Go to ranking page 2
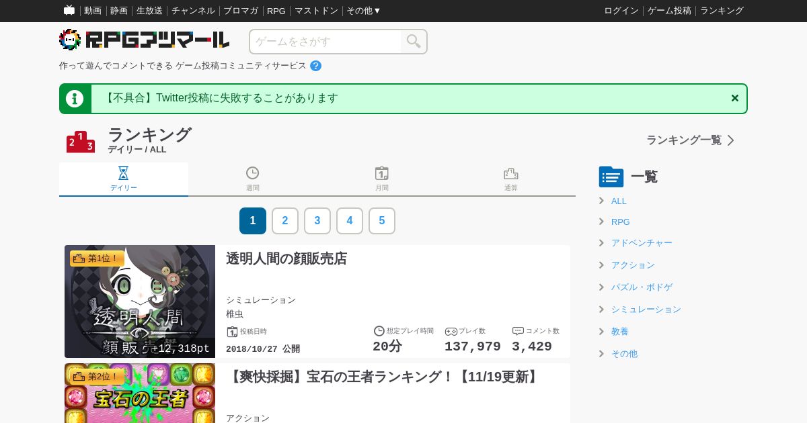807x423 pixels. click(x=285, y=221)
